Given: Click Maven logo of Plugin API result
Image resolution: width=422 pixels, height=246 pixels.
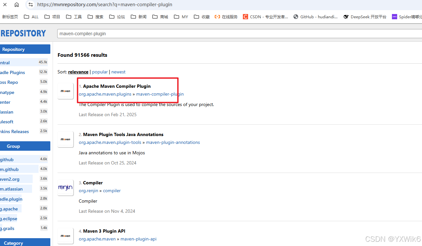Looking at the screenshot, I should 65,236.
